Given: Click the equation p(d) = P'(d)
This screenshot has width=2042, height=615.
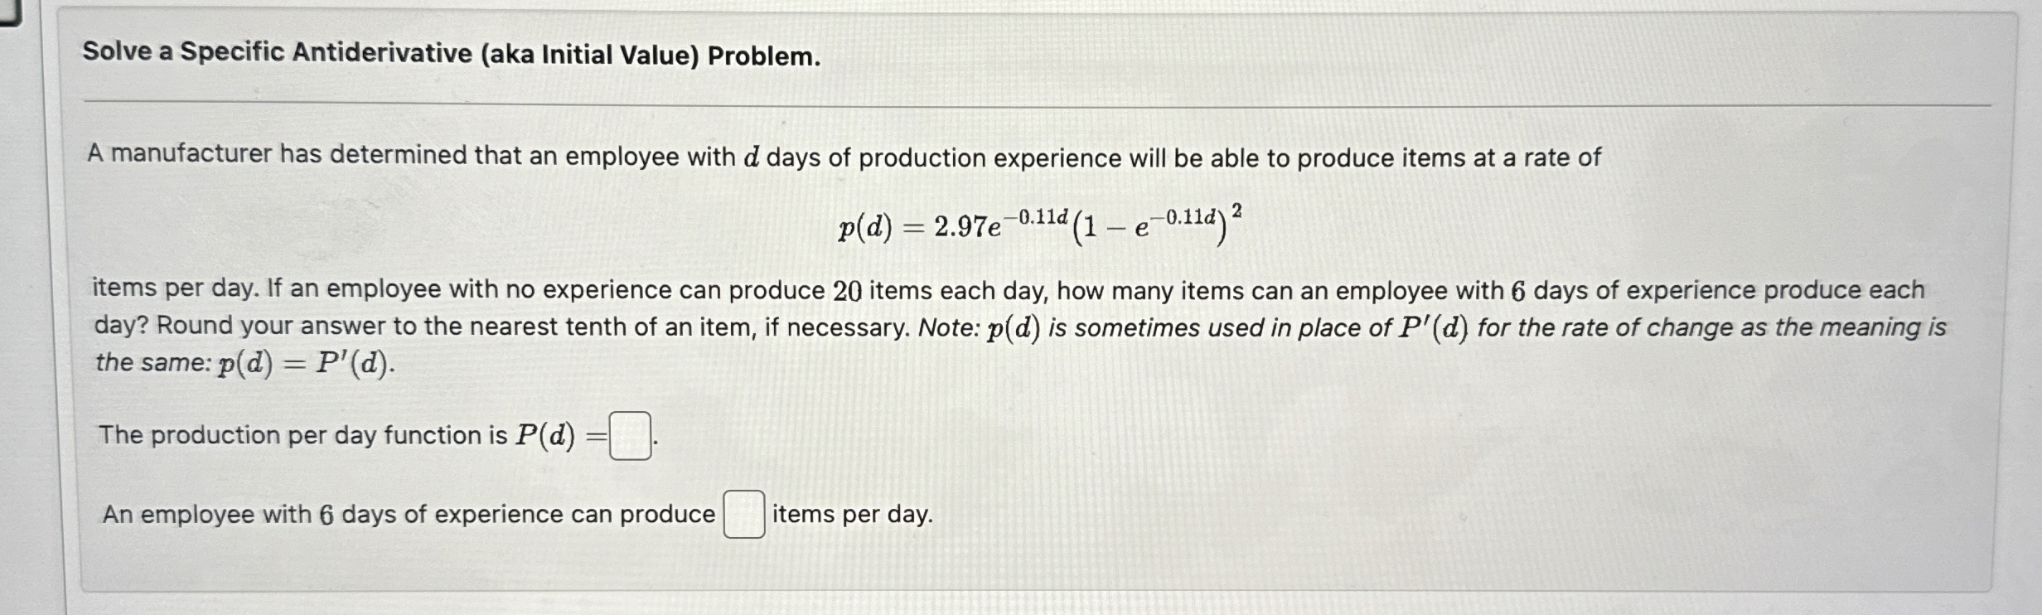Looking at the screenshot, I should coord(297,363).
